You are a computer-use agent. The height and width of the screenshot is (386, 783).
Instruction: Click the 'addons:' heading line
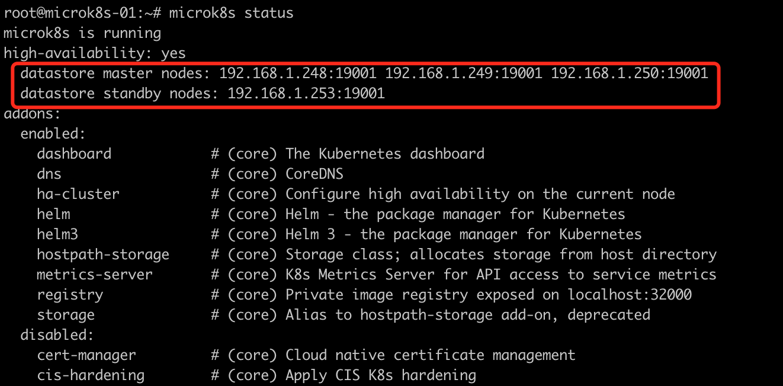33,114
